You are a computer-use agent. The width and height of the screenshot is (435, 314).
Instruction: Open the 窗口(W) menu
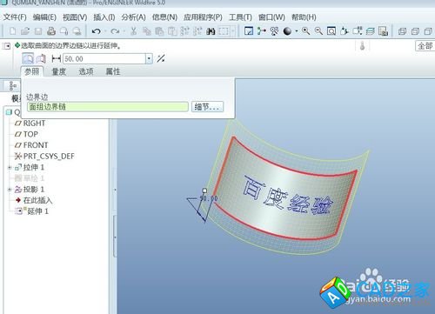(271, 17)
